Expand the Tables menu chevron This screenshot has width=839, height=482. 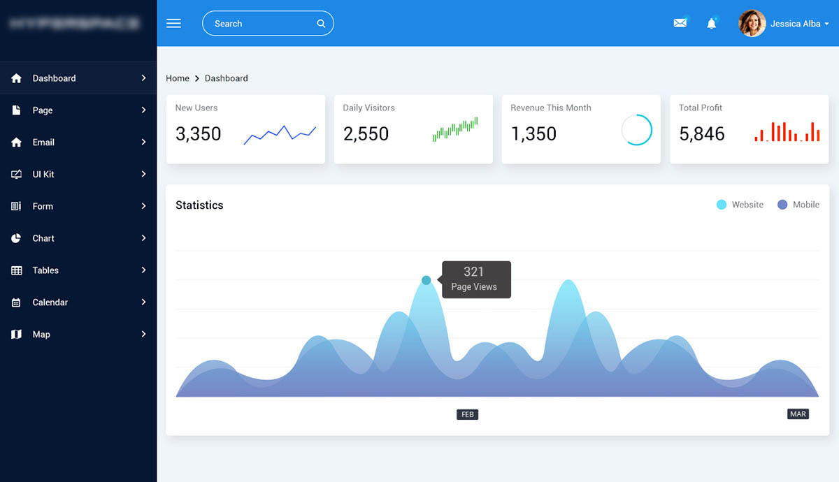[143, 270]
